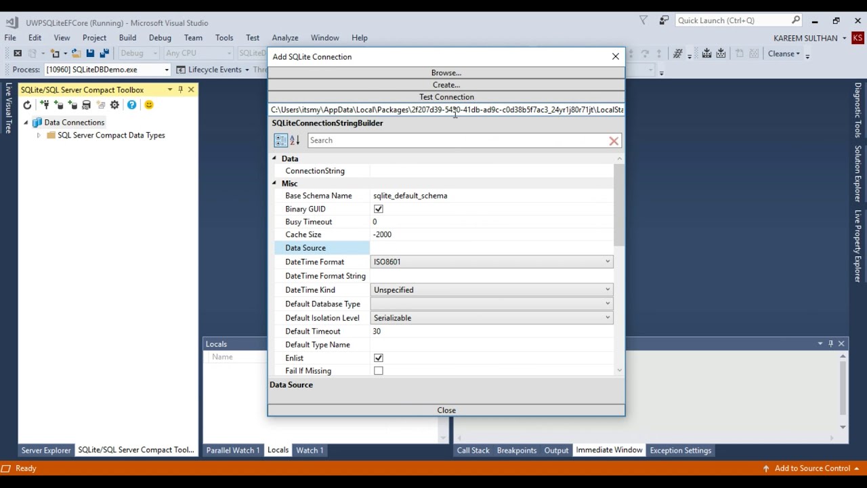Open the DateTime Format dropdown

pyautogui.click(x=608, y=262)
